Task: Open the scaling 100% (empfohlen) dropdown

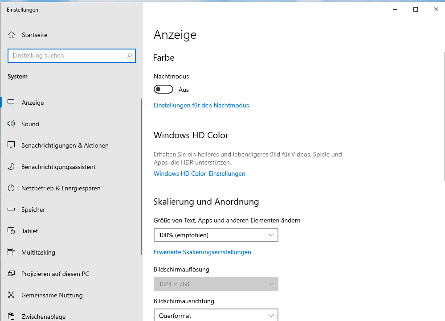Action: point(216,235)
